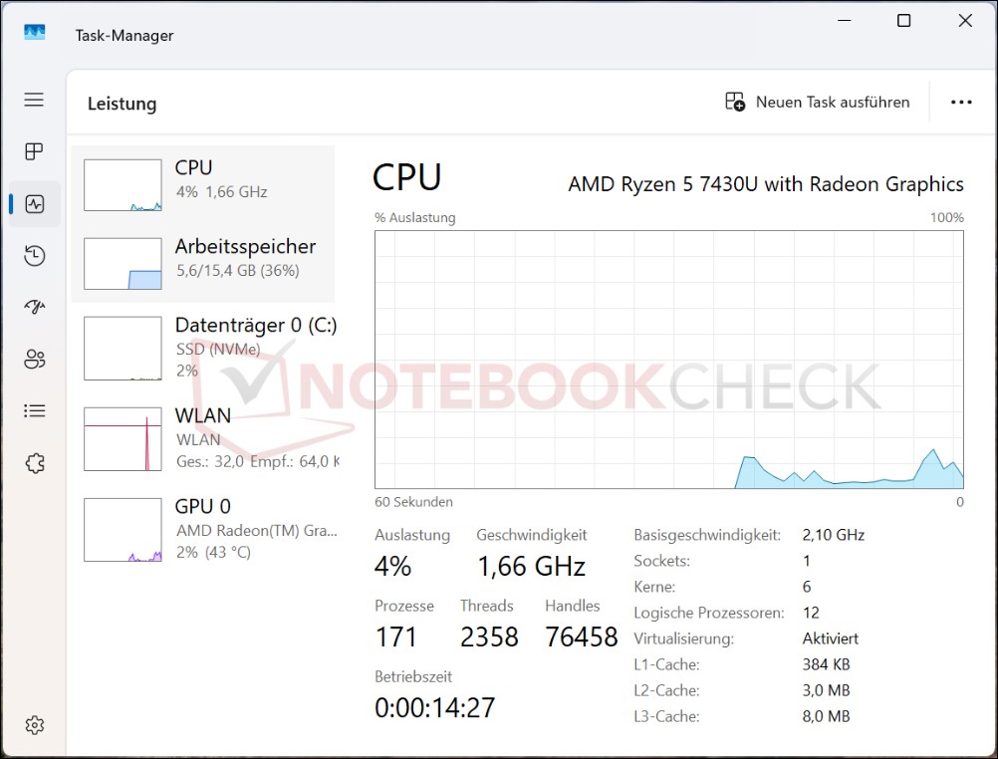Select the Leistung sidebar icon

pyautogui.click(x=34, y=203)
